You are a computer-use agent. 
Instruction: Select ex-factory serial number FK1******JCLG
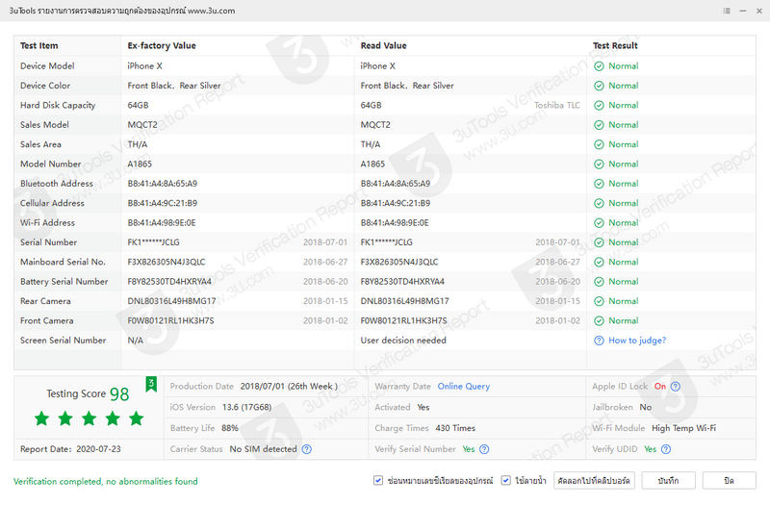pyautogui.click(x=153, y=242)
